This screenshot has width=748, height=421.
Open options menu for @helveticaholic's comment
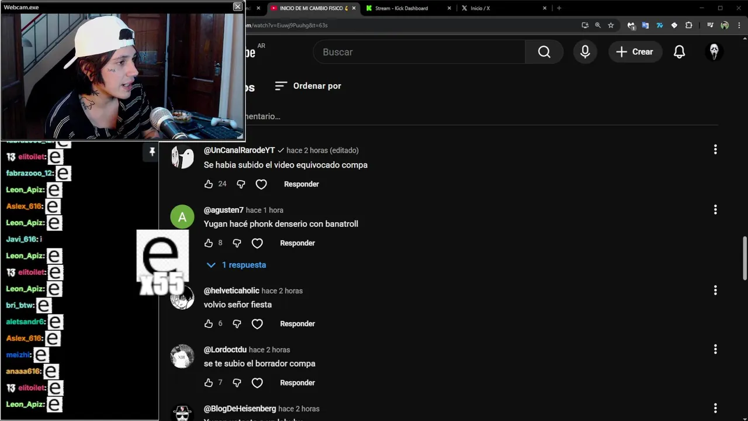(715, 290)
